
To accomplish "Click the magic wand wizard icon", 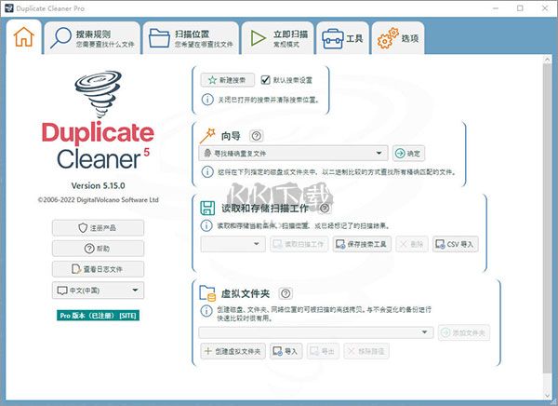I will 207,135.
